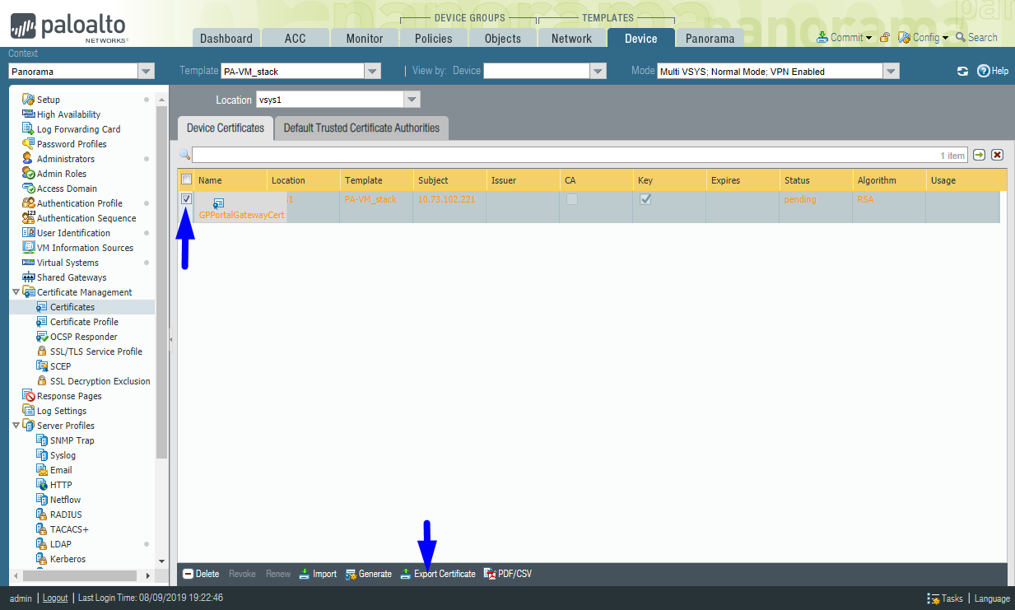The image size is (1015, 610).
Task: Open the Template PA-VM_stack dropdown
Action: 373,72
